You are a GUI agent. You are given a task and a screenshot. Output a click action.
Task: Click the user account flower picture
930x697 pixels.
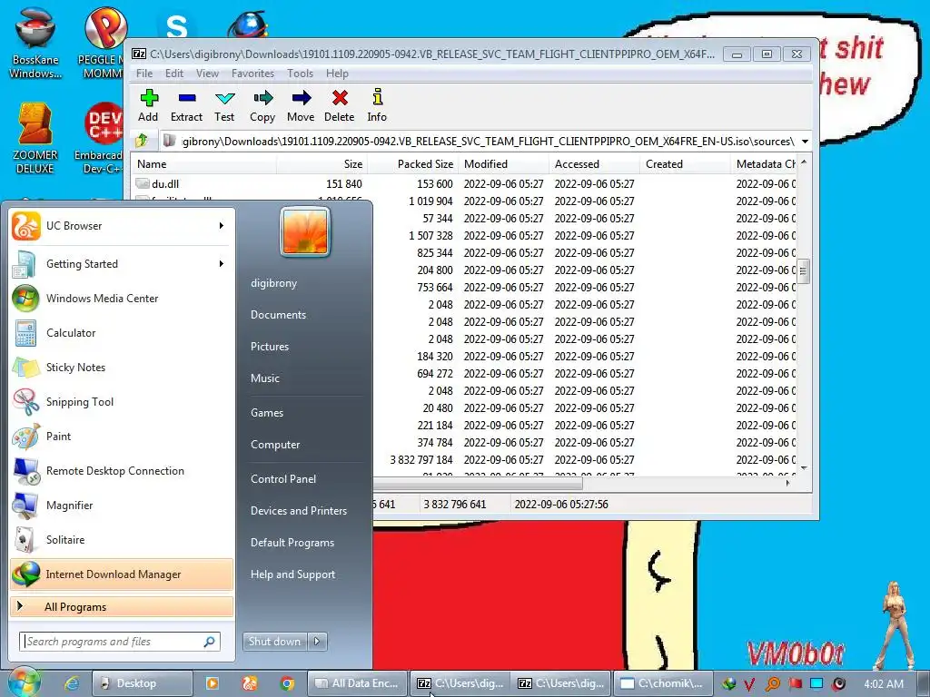[305, 231]
